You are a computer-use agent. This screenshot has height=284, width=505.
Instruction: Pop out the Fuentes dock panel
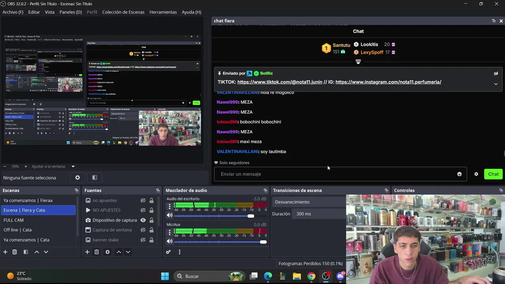click(158, 191)
